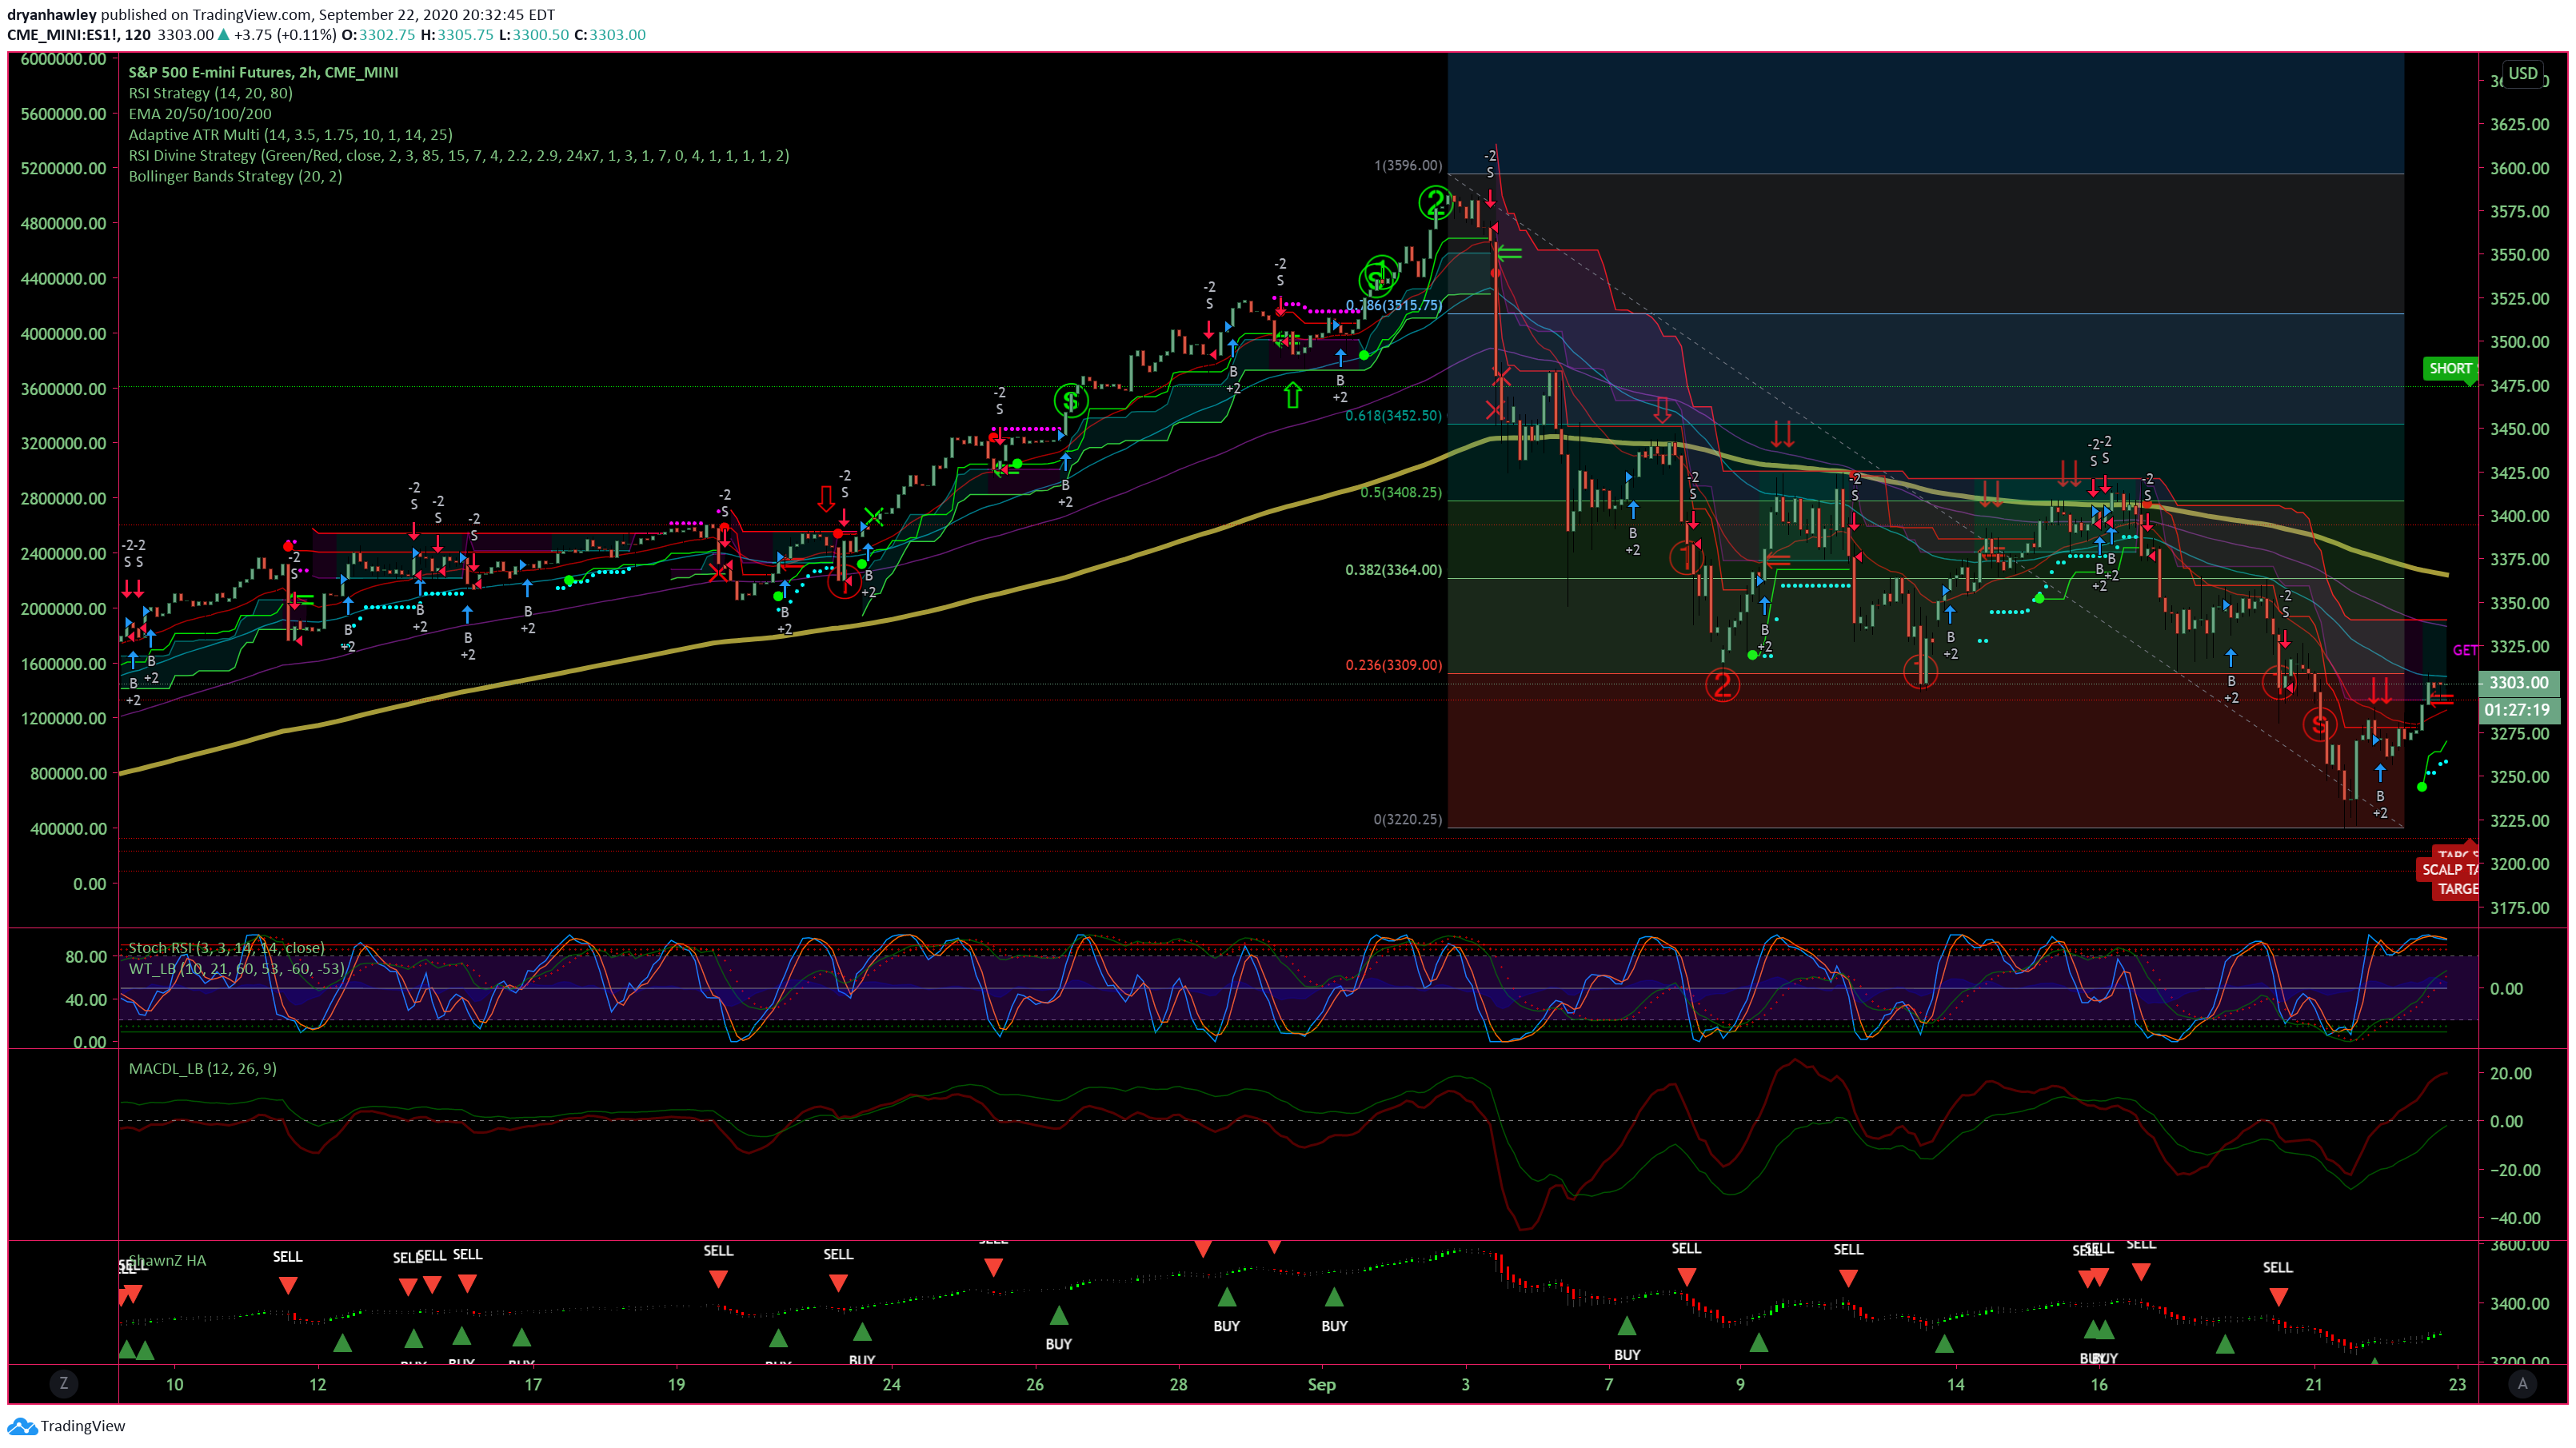Click the green SHORT label
Screen dimensions: 2576x1448
coord(2449,369)
